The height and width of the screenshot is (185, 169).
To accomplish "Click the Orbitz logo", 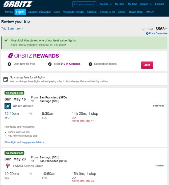I will [18, 4].
